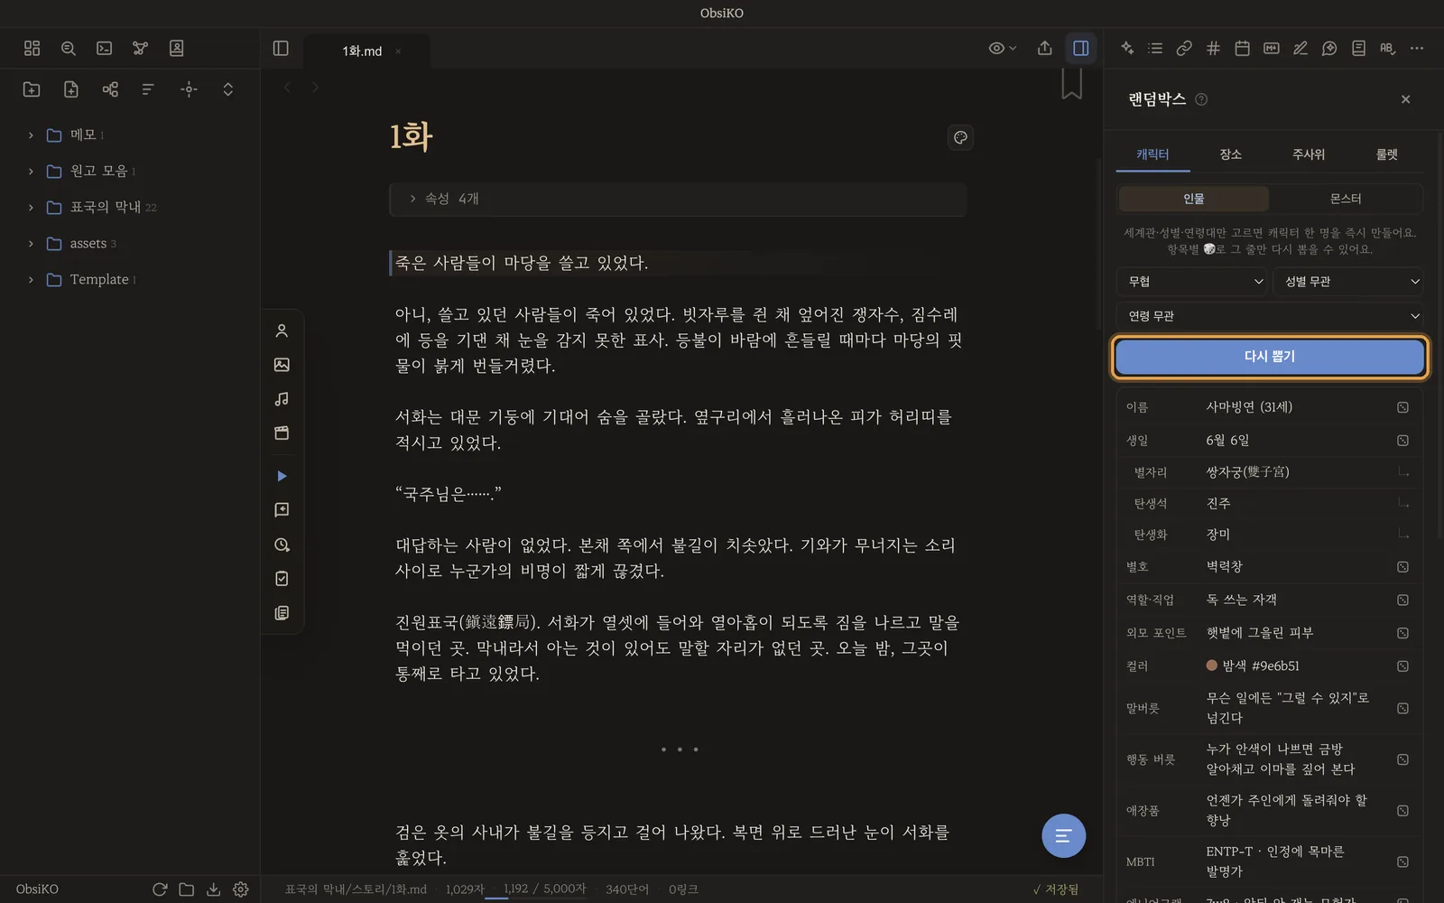Click the 다시 뽑기 button
Screen dimensions: 1444x903
coord(1270,357)
